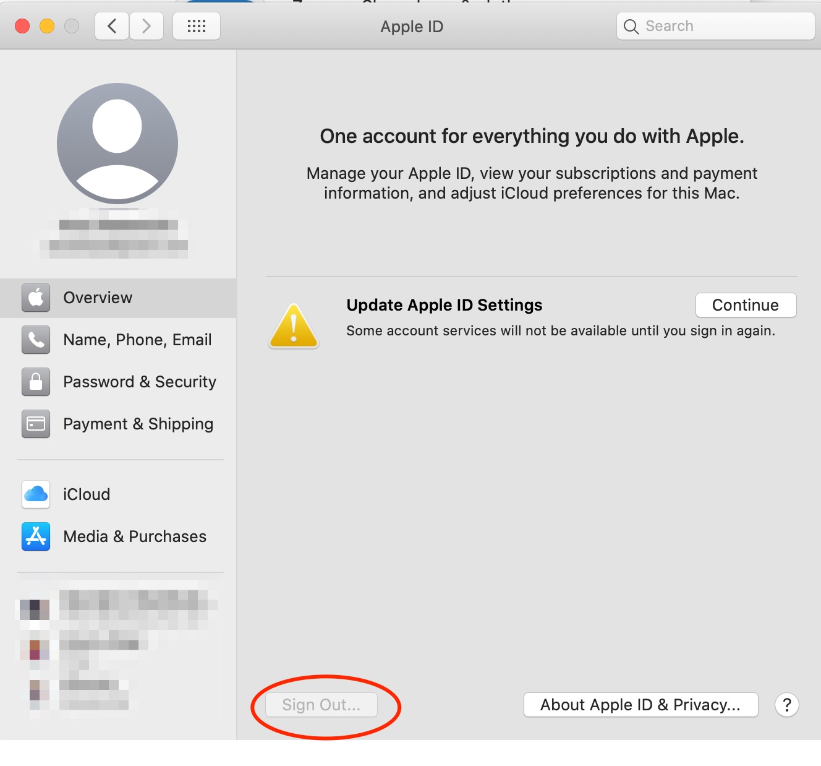Click the magnifying glass search icon
Viewport: 821px width, 766px height.
[631, 27]
